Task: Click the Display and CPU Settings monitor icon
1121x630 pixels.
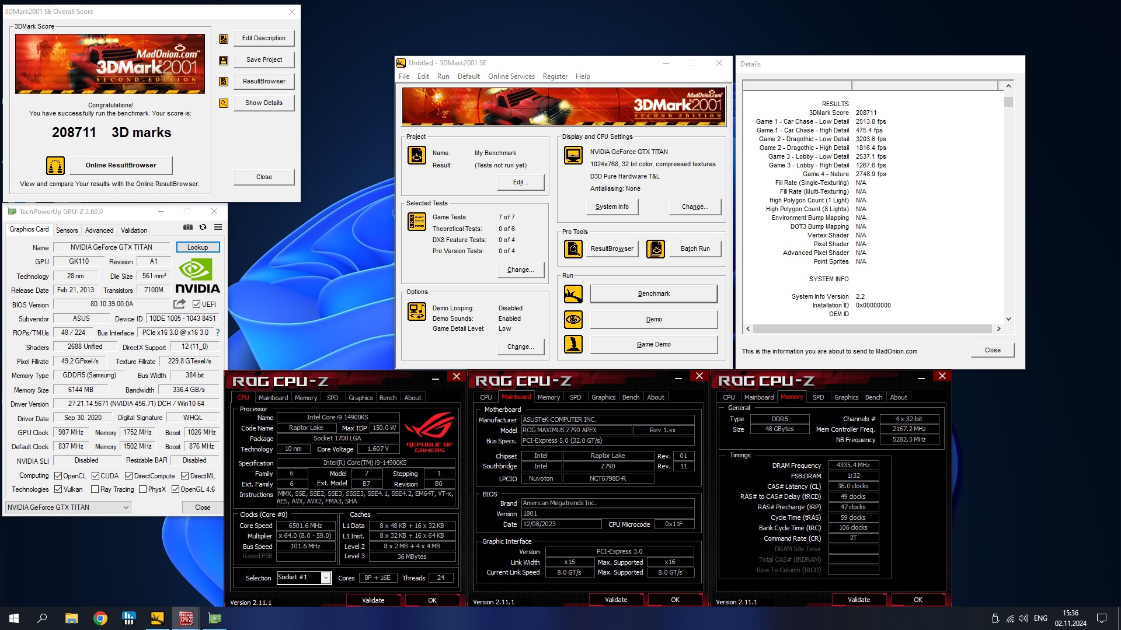Action: 573,155
